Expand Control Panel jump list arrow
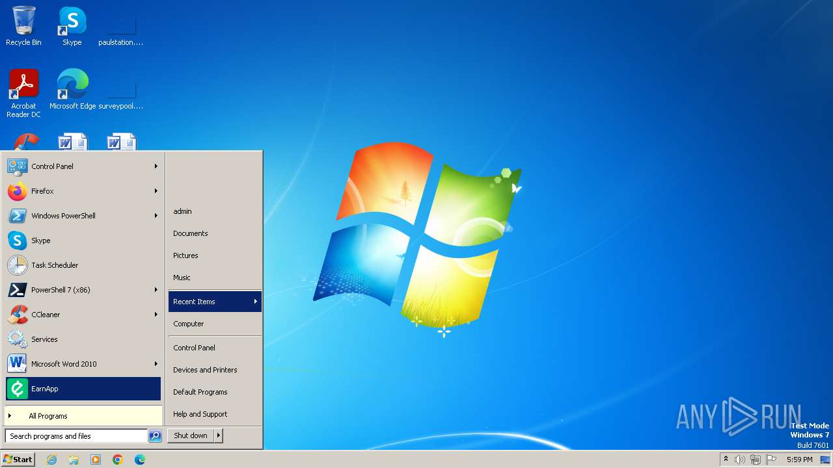 click(156, 166)
